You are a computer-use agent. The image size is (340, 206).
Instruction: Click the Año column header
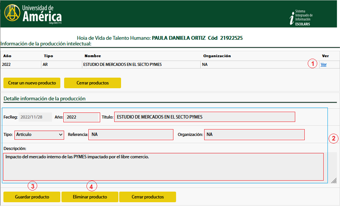click(7, 56)
